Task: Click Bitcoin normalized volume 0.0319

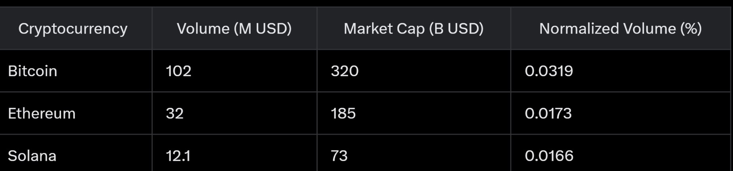Action: click(x=549, y=71)
